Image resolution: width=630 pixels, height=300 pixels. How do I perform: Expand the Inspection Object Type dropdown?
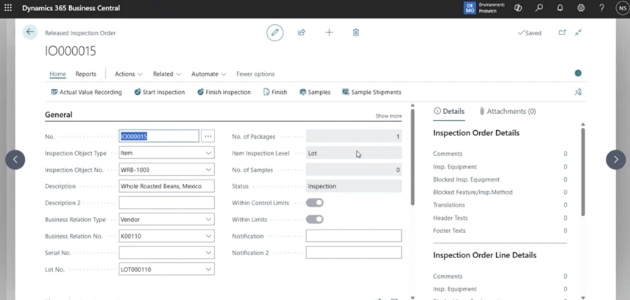click(x=209, y=153)
